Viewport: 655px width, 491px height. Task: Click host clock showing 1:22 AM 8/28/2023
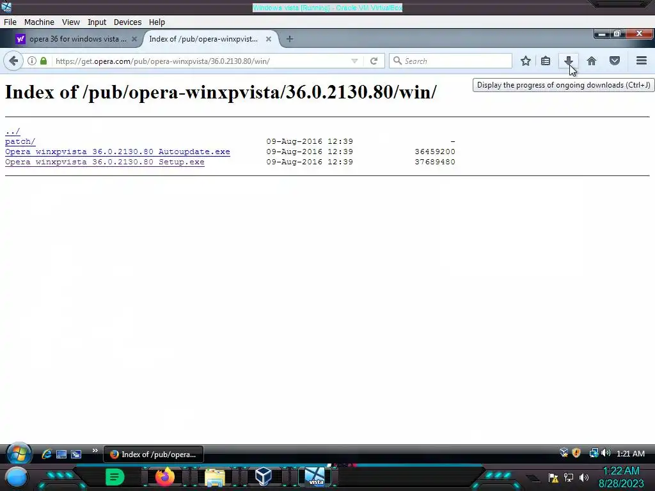tap(621, 477)
